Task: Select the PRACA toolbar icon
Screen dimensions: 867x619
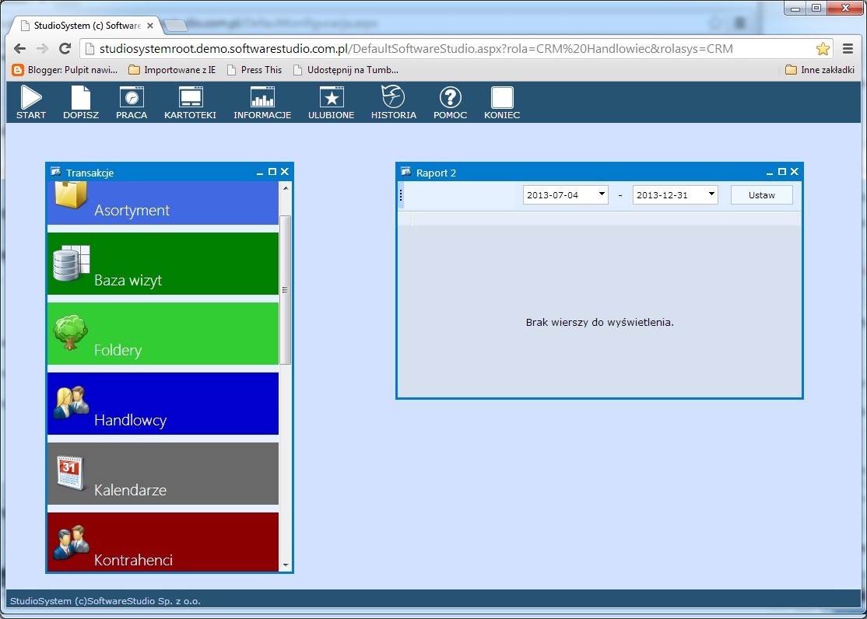Action: (x=132, y=98)
